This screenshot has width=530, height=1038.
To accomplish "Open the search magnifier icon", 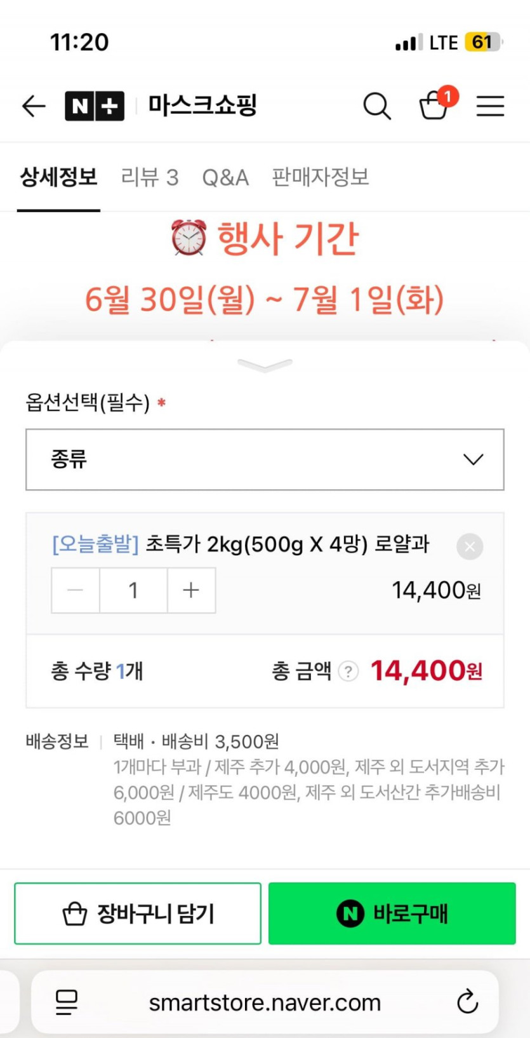I will click(376, 105).
